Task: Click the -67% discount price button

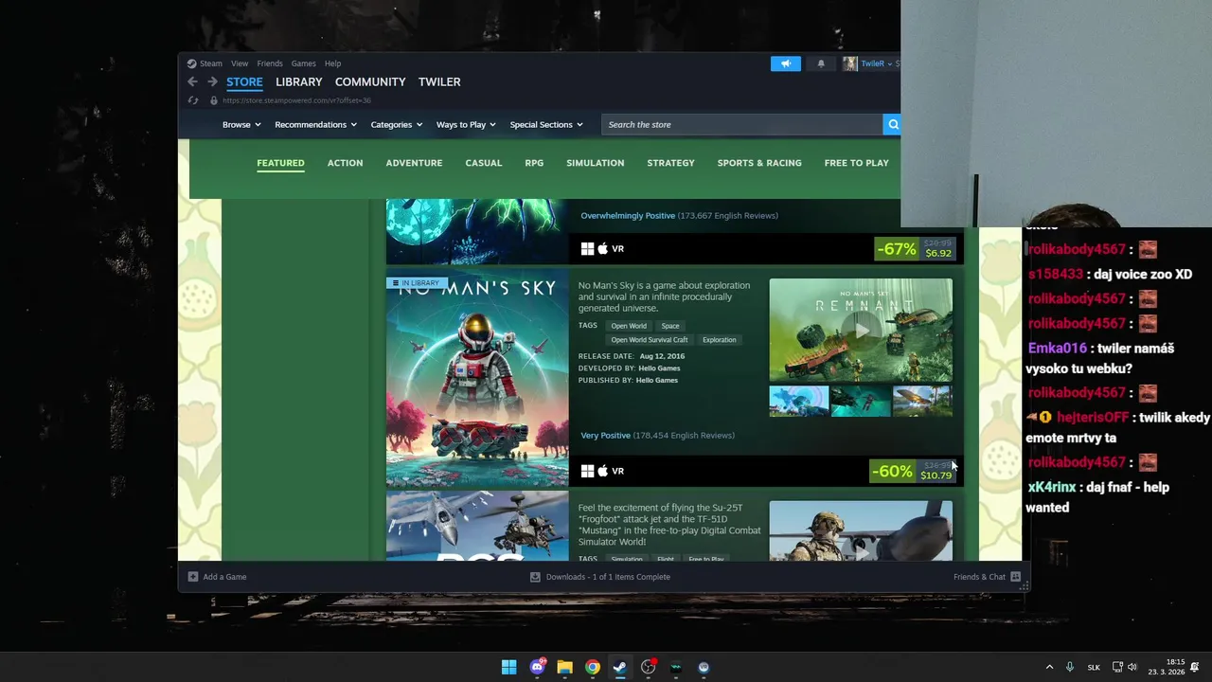Action: [915, 249]
